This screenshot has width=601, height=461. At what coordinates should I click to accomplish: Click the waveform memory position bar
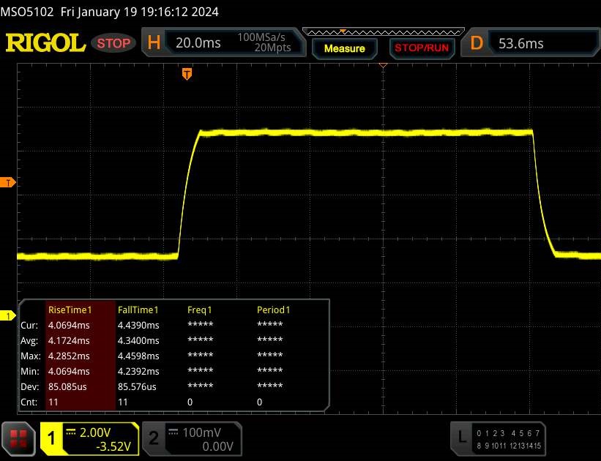[x=384, y=31]
